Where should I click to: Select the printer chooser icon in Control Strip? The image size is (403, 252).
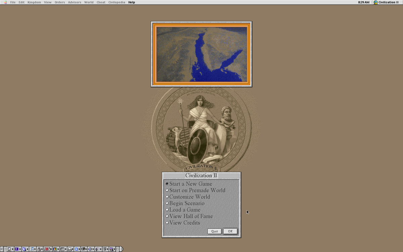[x=69, y=249]
